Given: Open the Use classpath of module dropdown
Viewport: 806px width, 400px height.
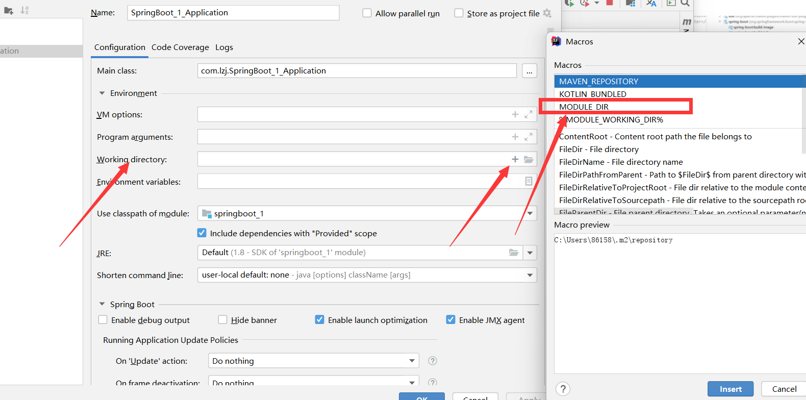Looking at the screenshot, I should (x=530, y=213).
